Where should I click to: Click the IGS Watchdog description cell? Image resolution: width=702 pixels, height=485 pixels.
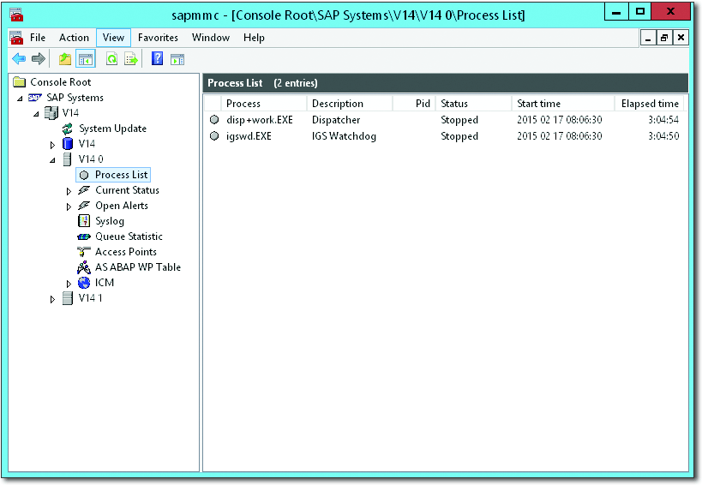click(344, 136)
